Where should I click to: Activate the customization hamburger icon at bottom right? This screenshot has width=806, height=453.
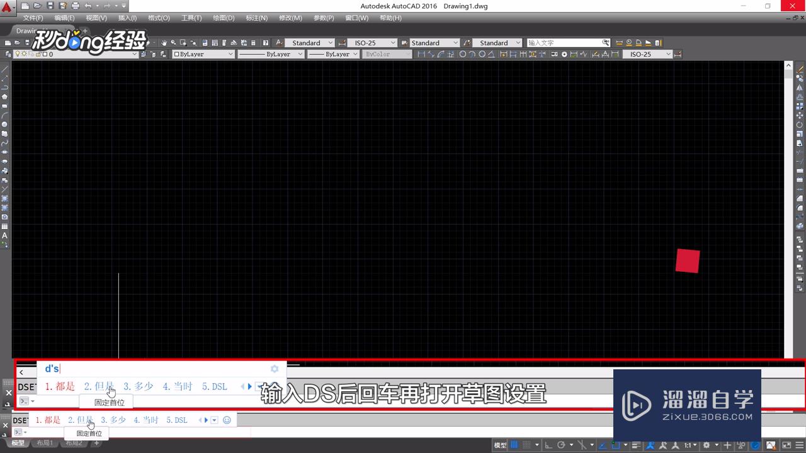(x=798, y=444)
